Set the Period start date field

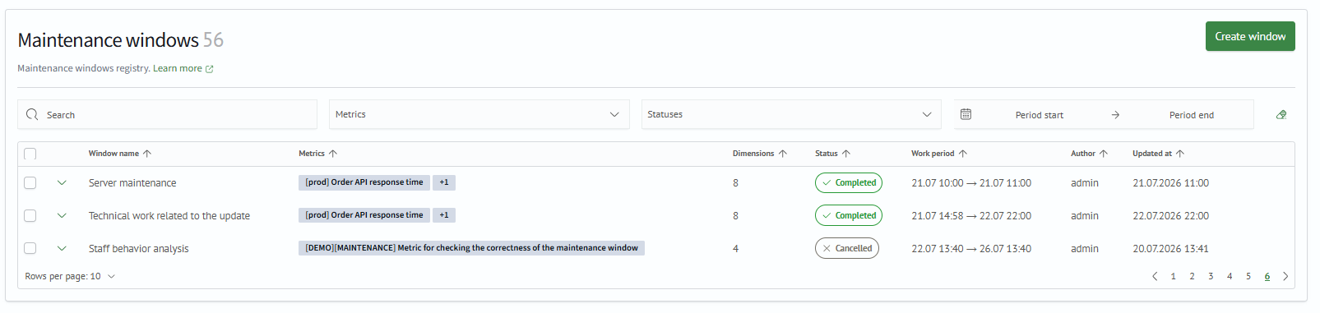point(1040,115)
